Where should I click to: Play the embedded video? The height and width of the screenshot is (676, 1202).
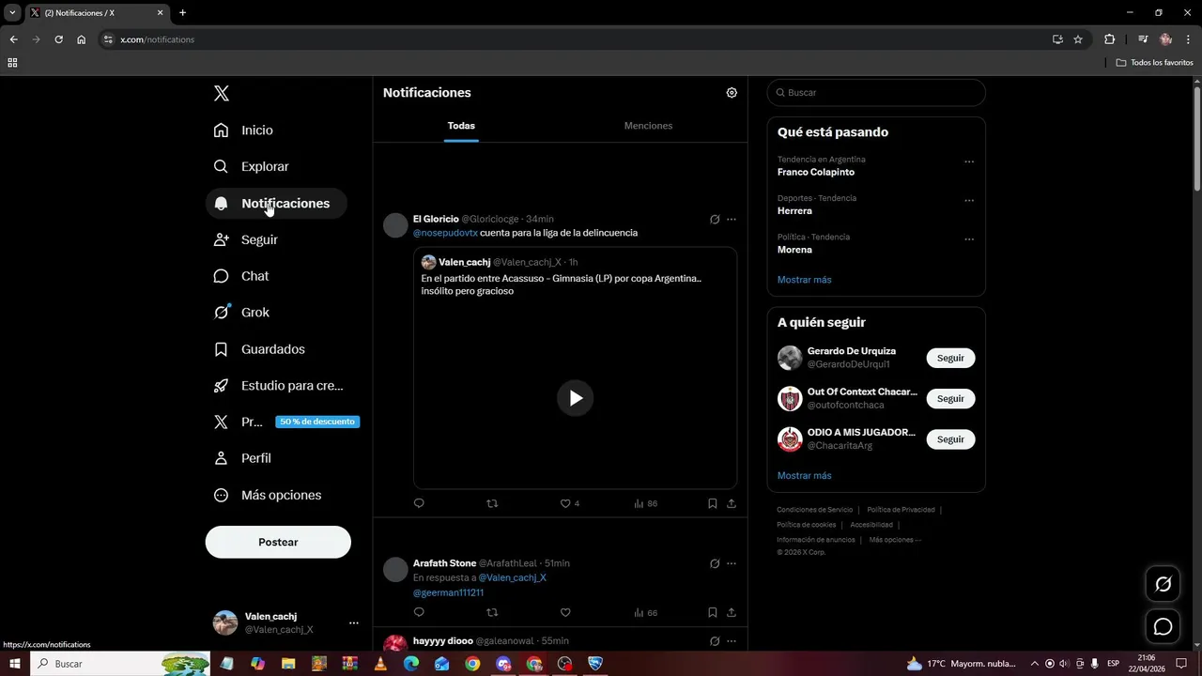coord(575,398)
